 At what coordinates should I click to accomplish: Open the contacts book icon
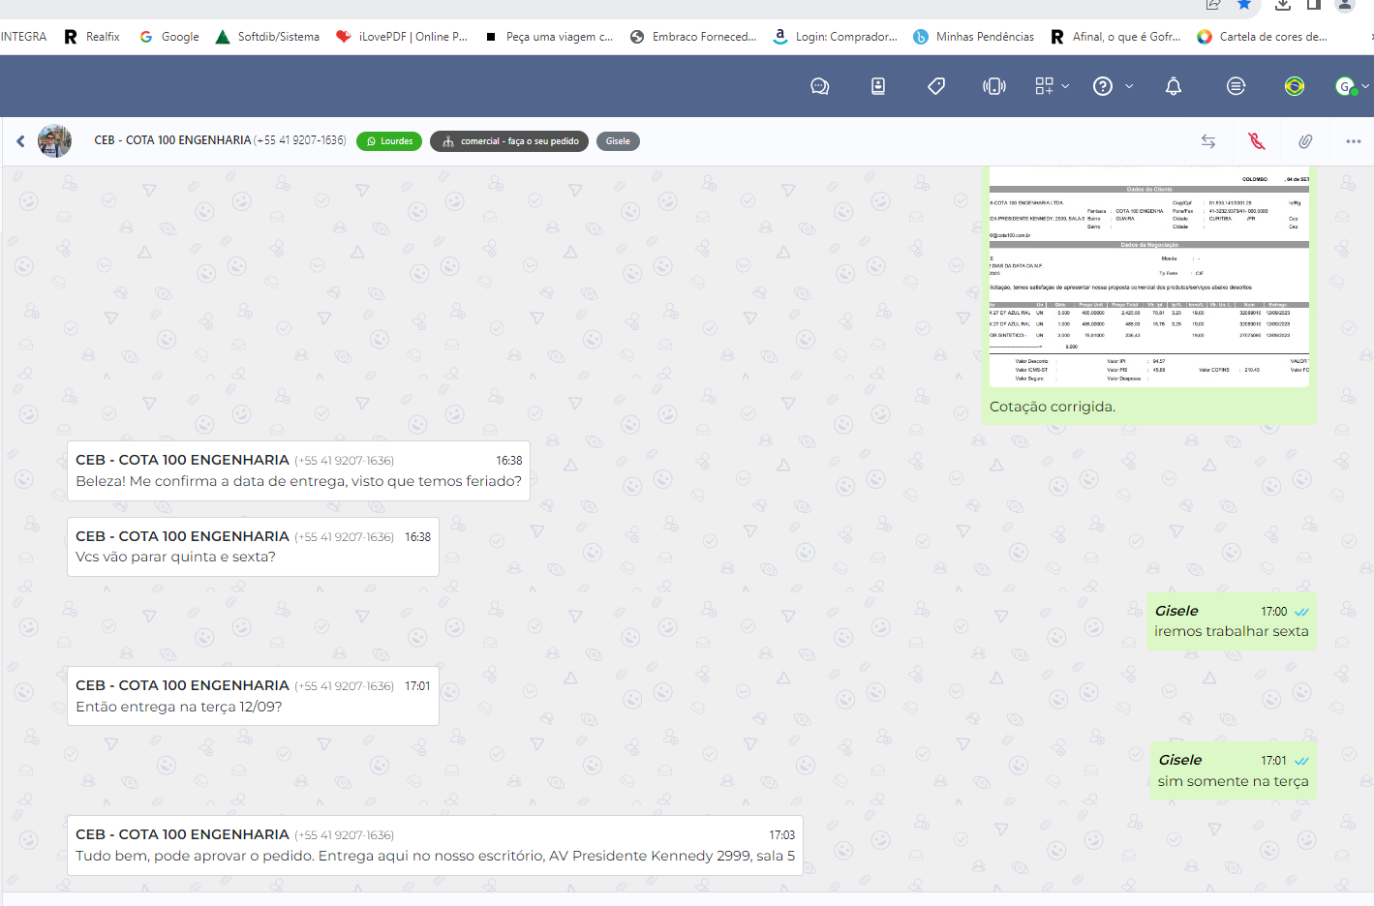[x=877, y=86]
